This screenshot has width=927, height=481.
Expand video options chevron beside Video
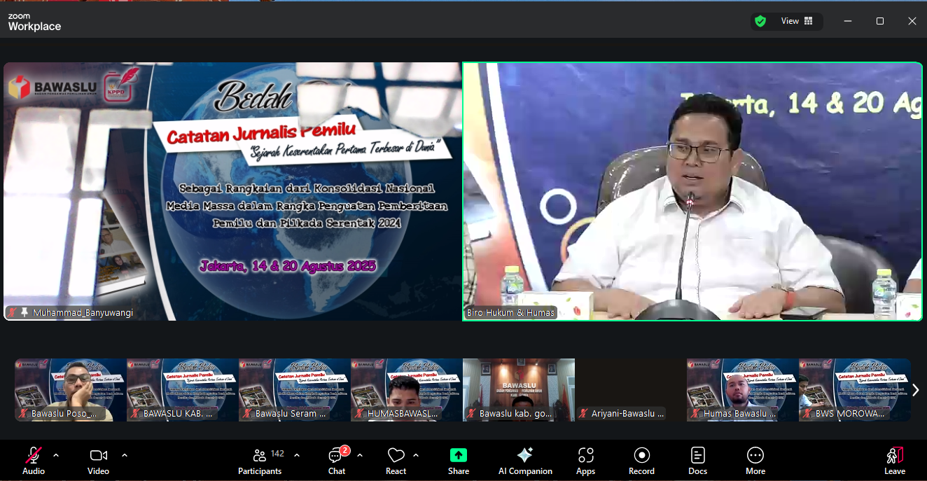pyautogui.click(x=125, y=455)
